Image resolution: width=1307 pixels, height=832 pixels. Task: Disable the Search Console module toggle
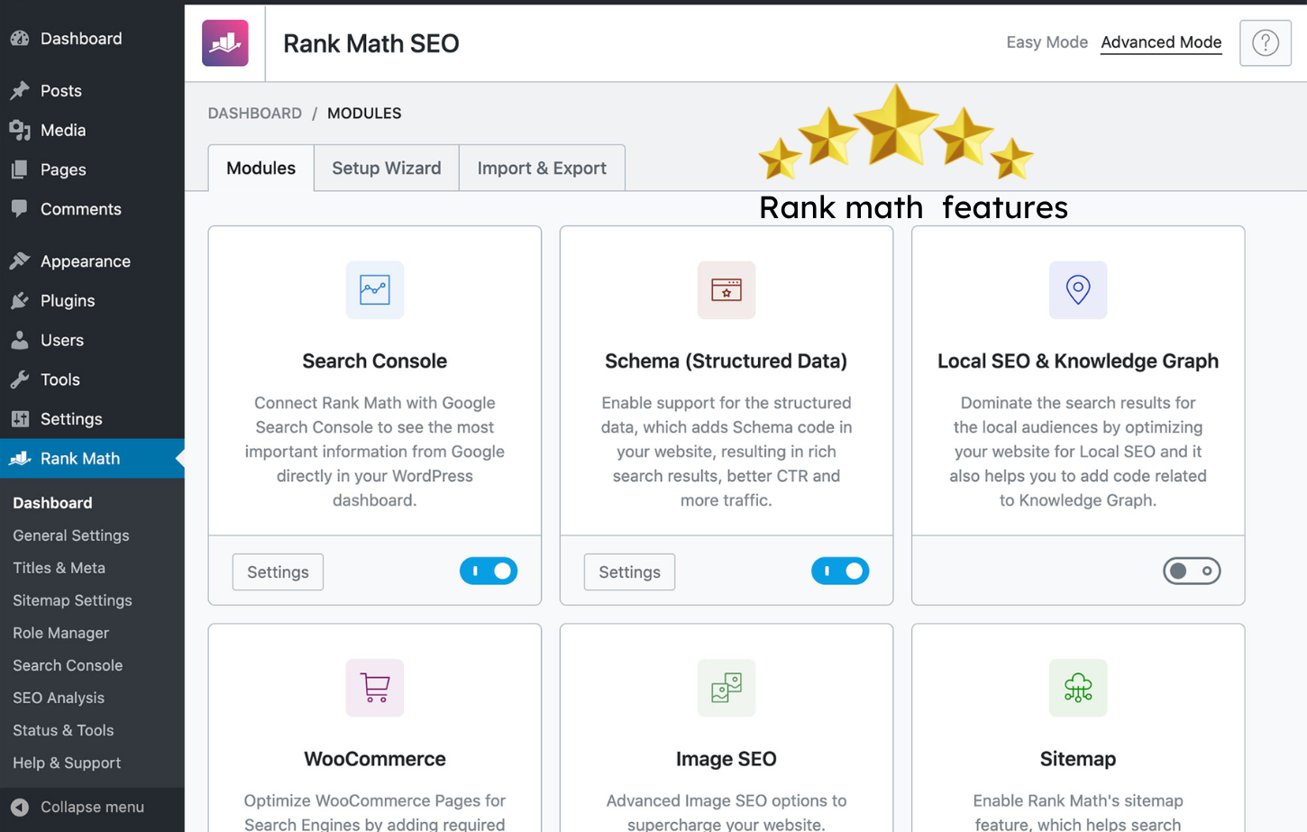click(x=489, y=571)
